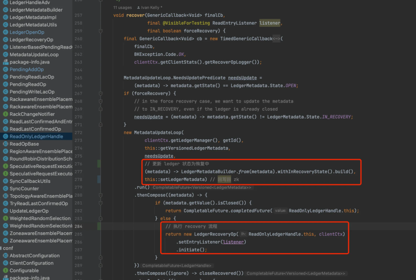The width and height of the screenshot is (416, 280).
Task: Toggle fold marker at line 288
Action: click(x=101, y=257)
